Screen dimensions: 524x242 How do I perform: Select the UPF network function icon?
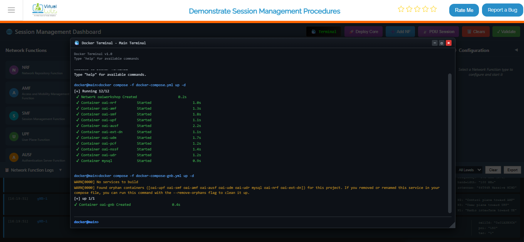tap(14, 137)
